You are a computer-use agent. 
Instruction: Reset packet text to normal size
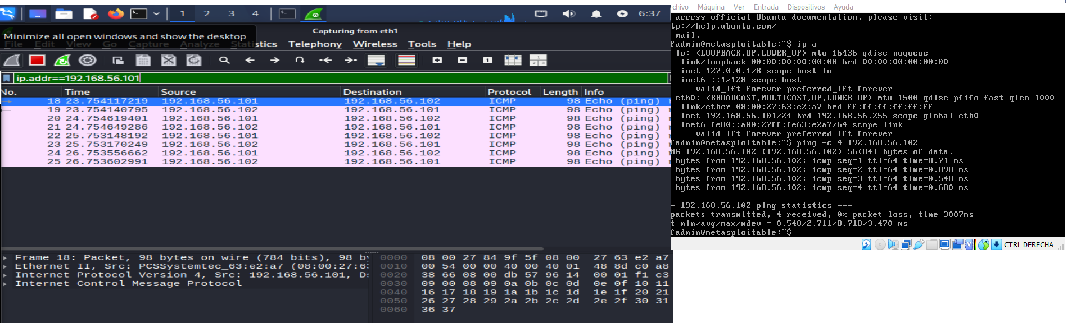point(488,60)
